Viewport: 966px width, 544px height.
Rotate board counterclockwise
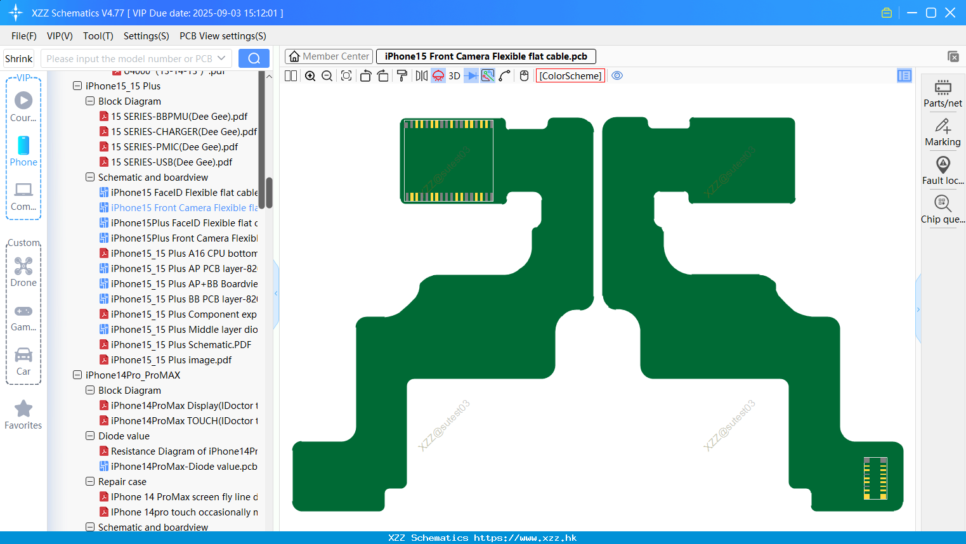point(365,75)
